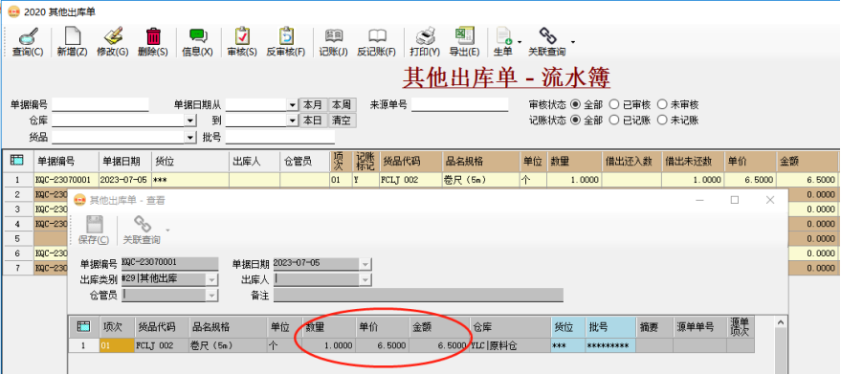Click FCLJ 002 cell in main grid
This screenshot has height=375, width=841.
coord(410,180)
